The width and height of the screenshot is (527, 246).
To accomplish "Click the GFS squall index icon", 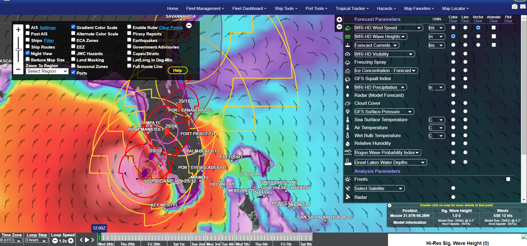I will click(x=348, y=79).
